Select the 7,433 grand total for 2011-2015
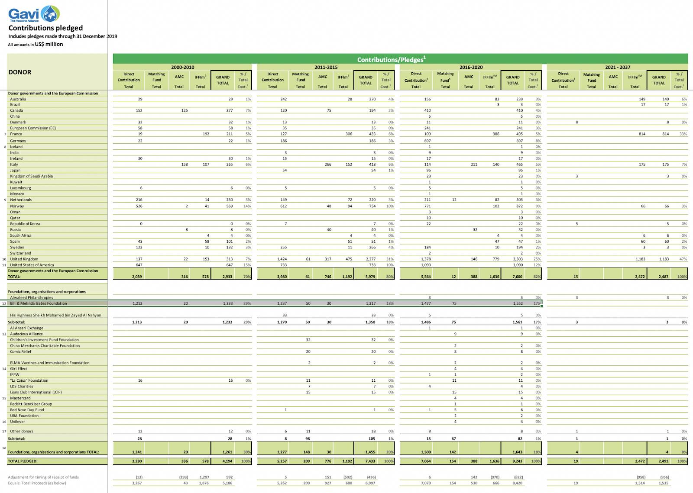The width and height of the screenshot is (693, 493). click(370, 461)
